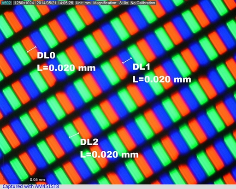Pick the DL0 measurement line over orange subpixel
Viewport: 236px width, 189px height.
(x=32, y=49)
